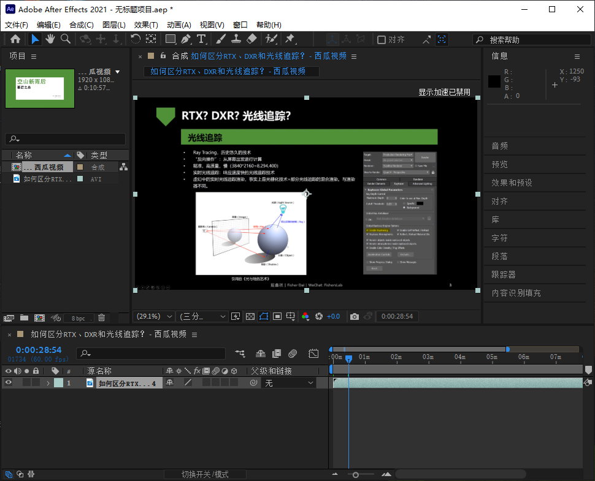Toggle the composition viewer lock

click(163, 55)
